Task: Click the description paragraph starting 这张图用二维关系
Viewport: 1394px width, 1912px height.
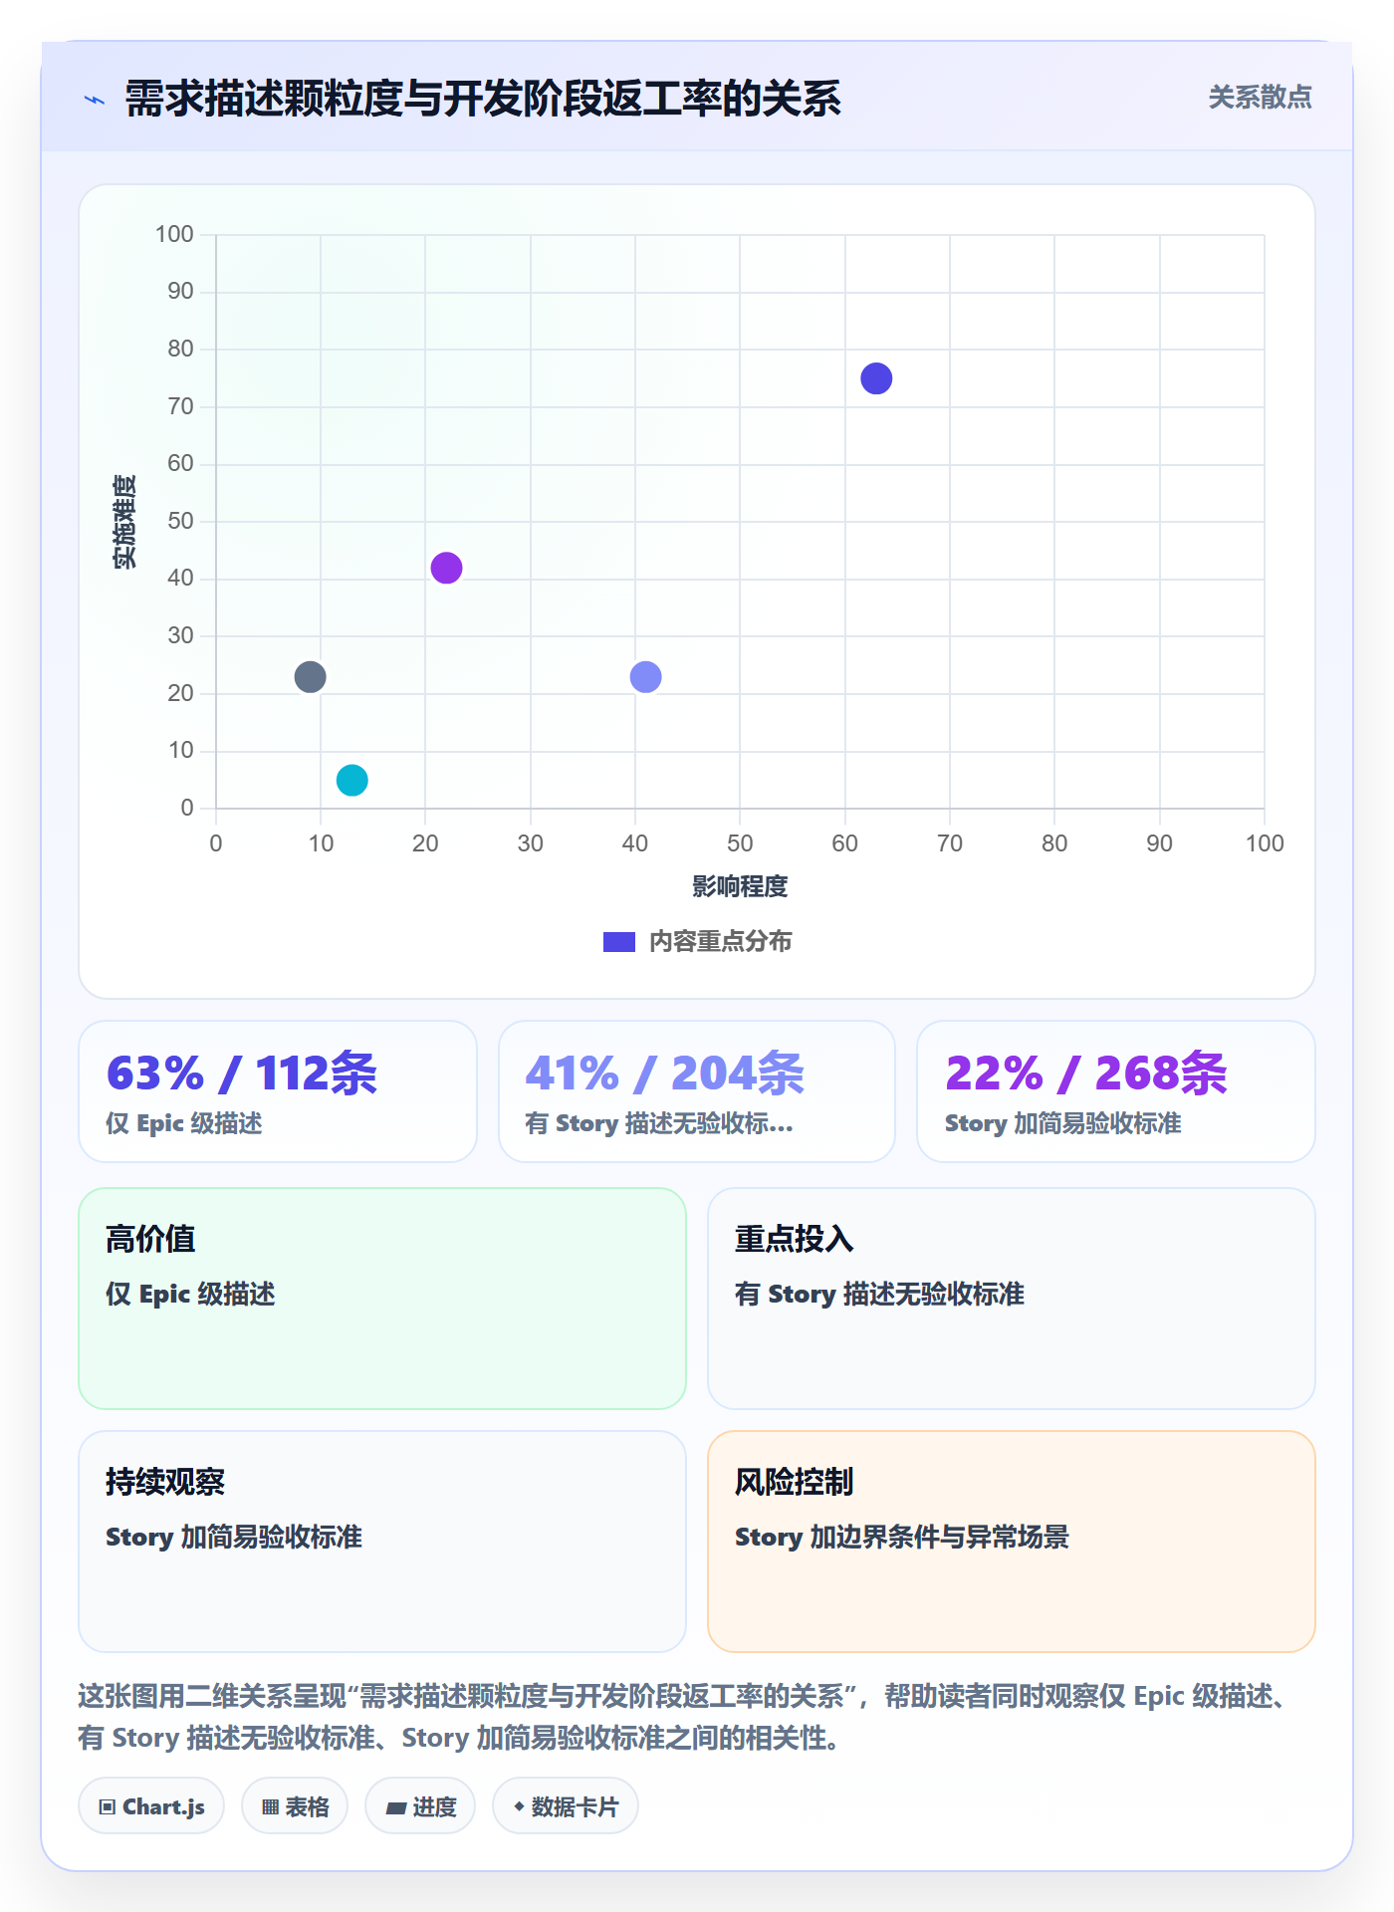Action: pyautogui.click(x=686, y=1717)
